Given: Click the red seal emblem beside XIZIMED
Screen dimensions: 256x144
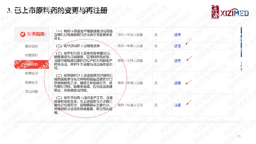Looking at the screenshot, I should tap(216, 12).
